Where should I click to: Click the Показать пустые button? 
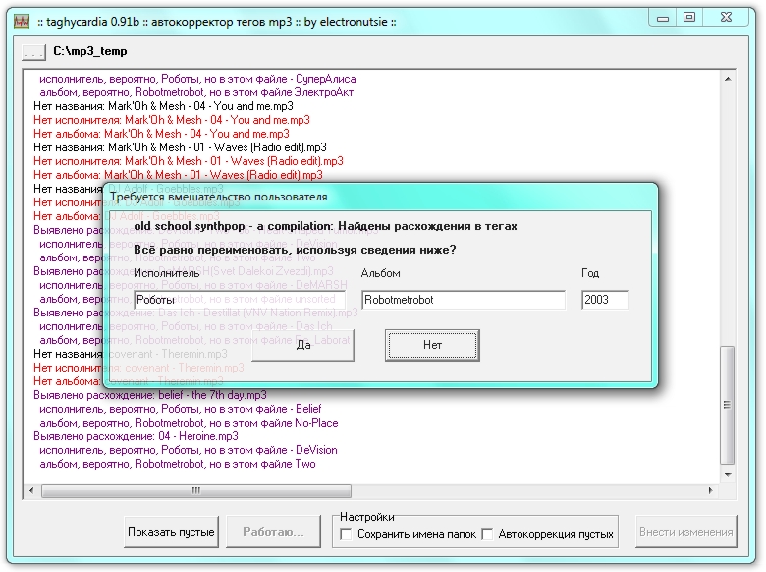(x=171, y=532)
